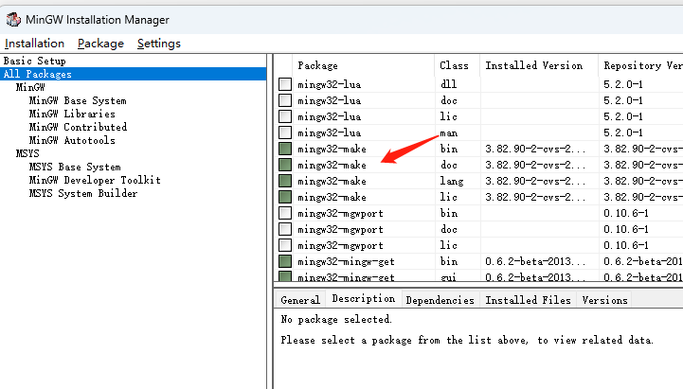Select the MSYS category node

(27, 153)
